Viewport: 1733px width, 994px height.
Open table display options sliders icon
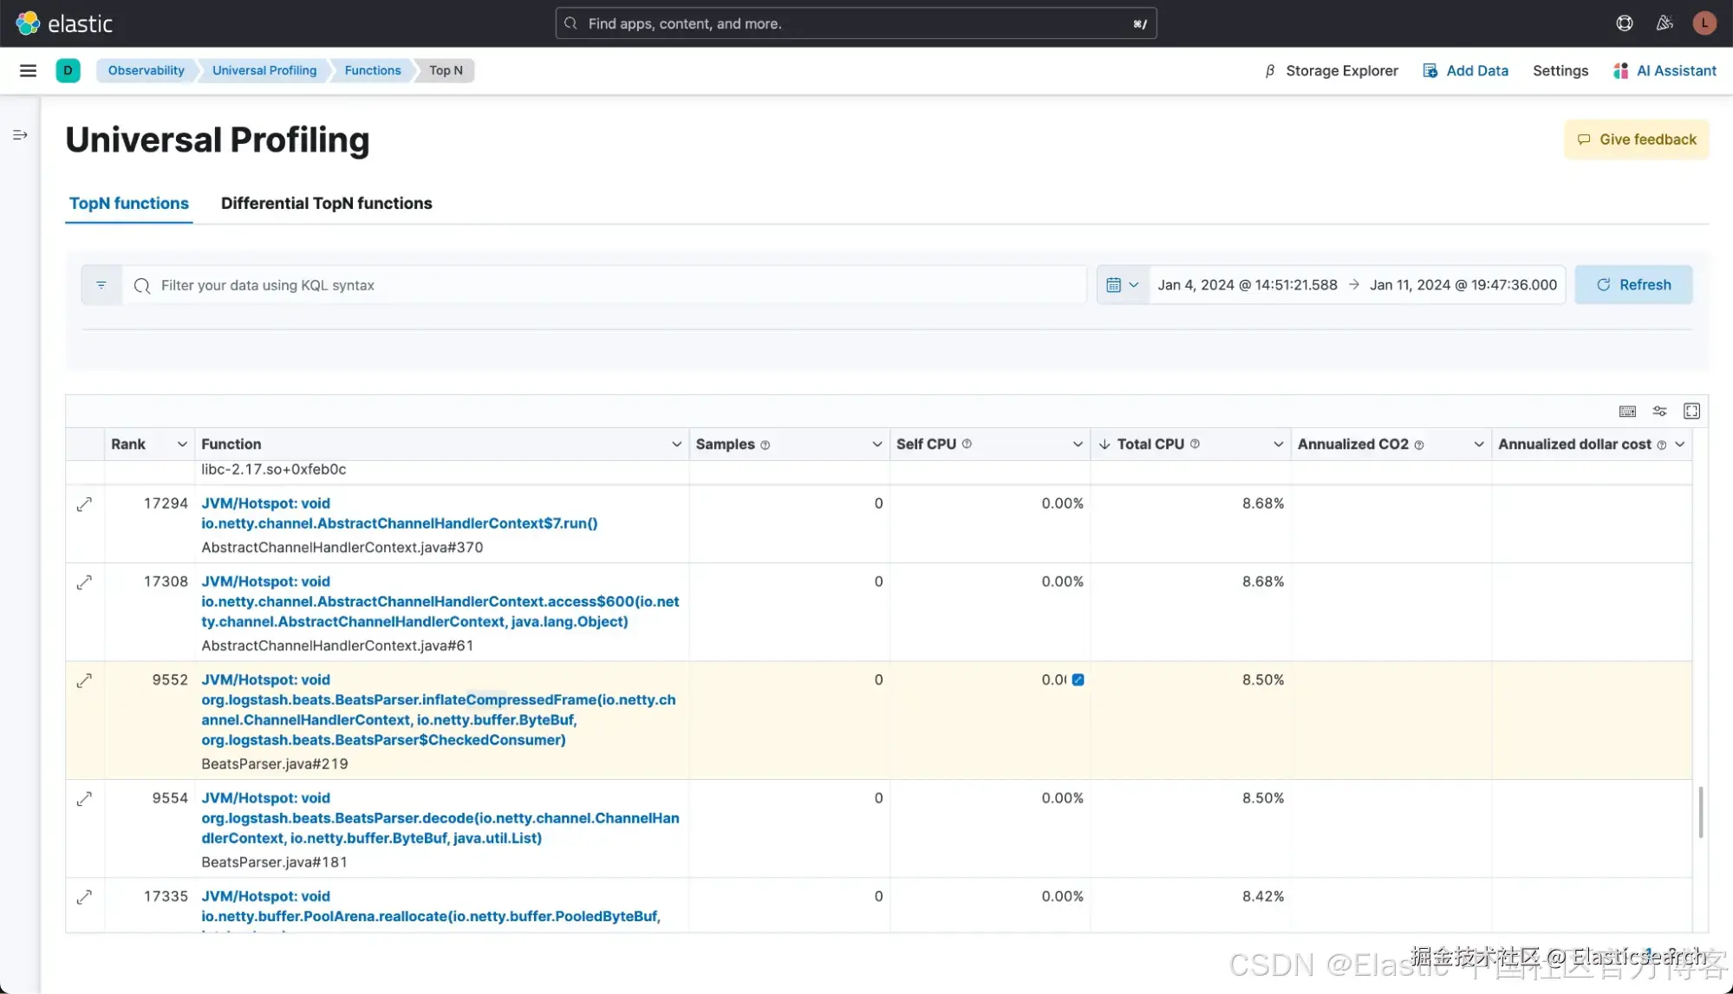point(1659,411)
